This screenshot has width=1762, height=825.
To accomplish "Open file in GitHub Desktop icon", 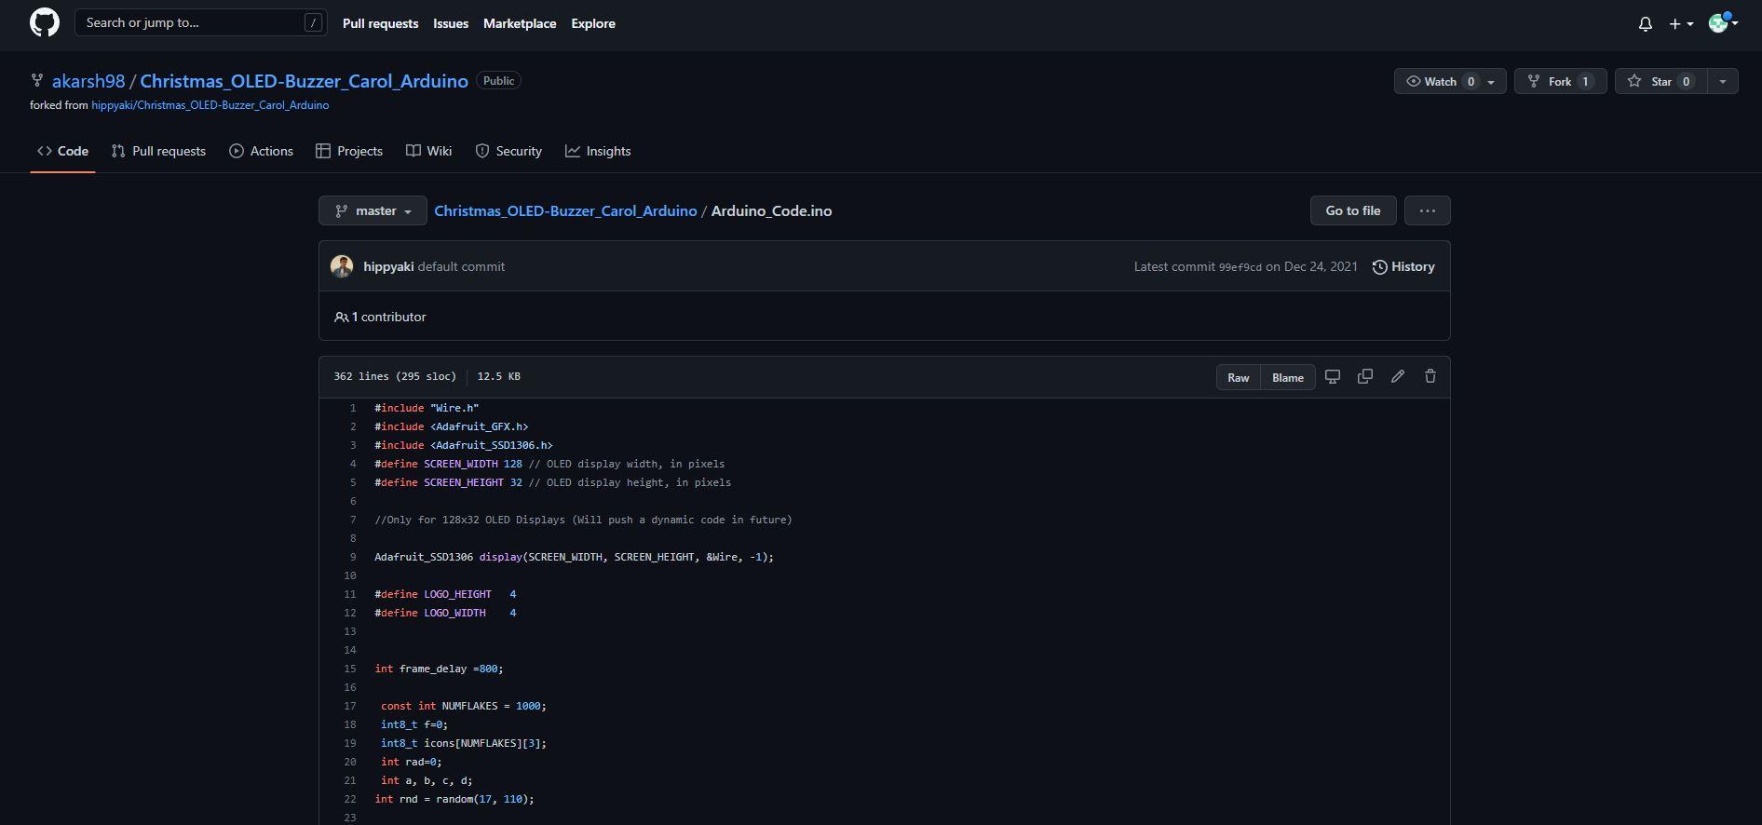I will [x=1333, y=377].
